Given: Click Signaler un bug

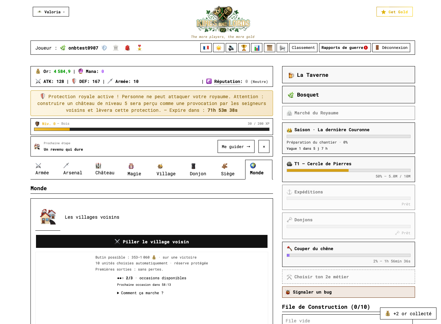Looking at the screenshot, I should click(x=349, y=292).
